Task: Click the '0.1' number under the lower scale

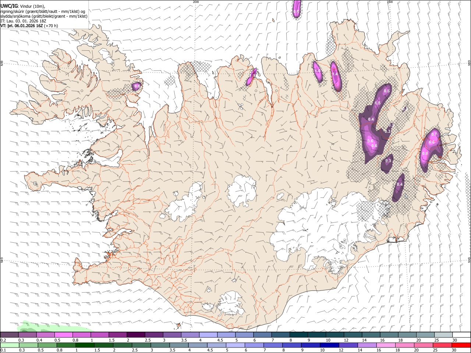Action: tap(3, 350)
